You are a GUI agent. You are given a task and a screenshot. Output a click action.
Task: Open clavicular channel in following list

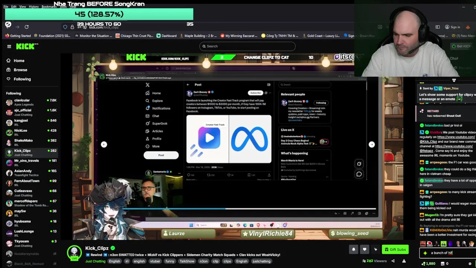[31, 102]
